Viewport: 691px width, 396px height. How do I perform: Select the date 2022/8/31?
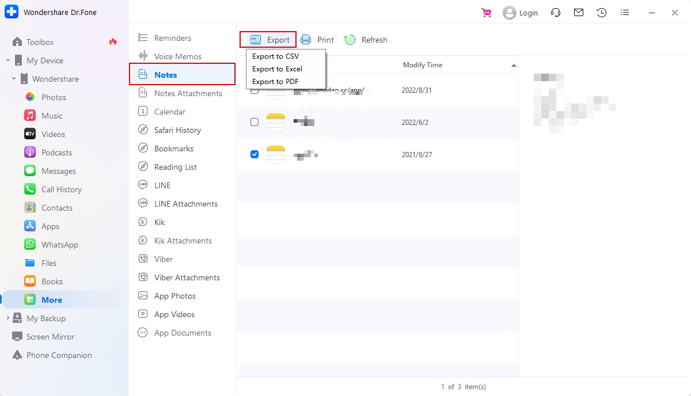pos(417,90)
